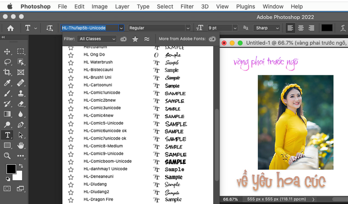The height and width of the screenshot is (204, 348).
Task: Click the black foreground color swatch
Action: coord(11,169)
